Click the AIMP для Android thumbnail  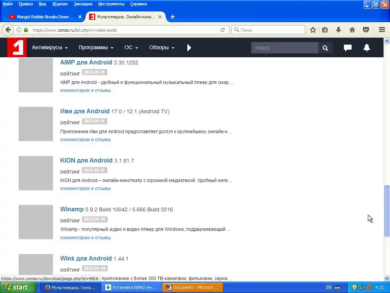[36, 75]
